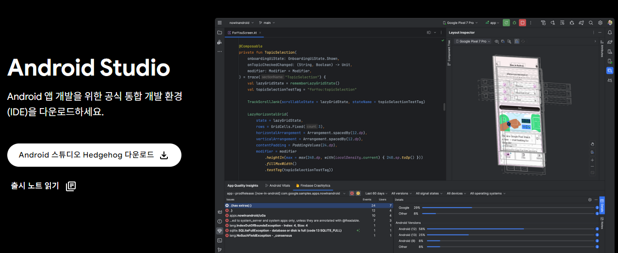Open the main branch dropdown
618x253 pixels.
point(266,23)
